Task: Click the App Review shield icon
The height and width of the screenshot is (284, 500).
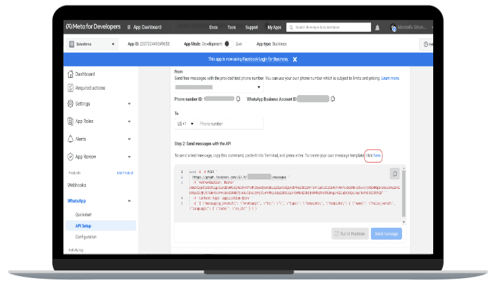Action: [71, 157]
